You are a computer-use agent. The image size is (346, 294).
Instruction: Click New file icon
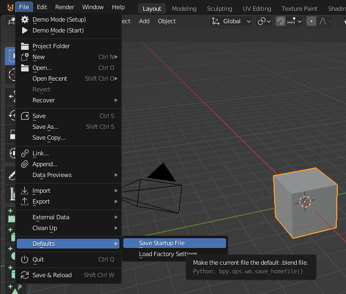tap(25, 57)
